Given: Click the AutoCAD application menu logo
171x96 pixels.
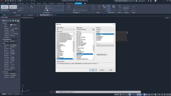Looking at the screenshot, I should pos(1,1).
